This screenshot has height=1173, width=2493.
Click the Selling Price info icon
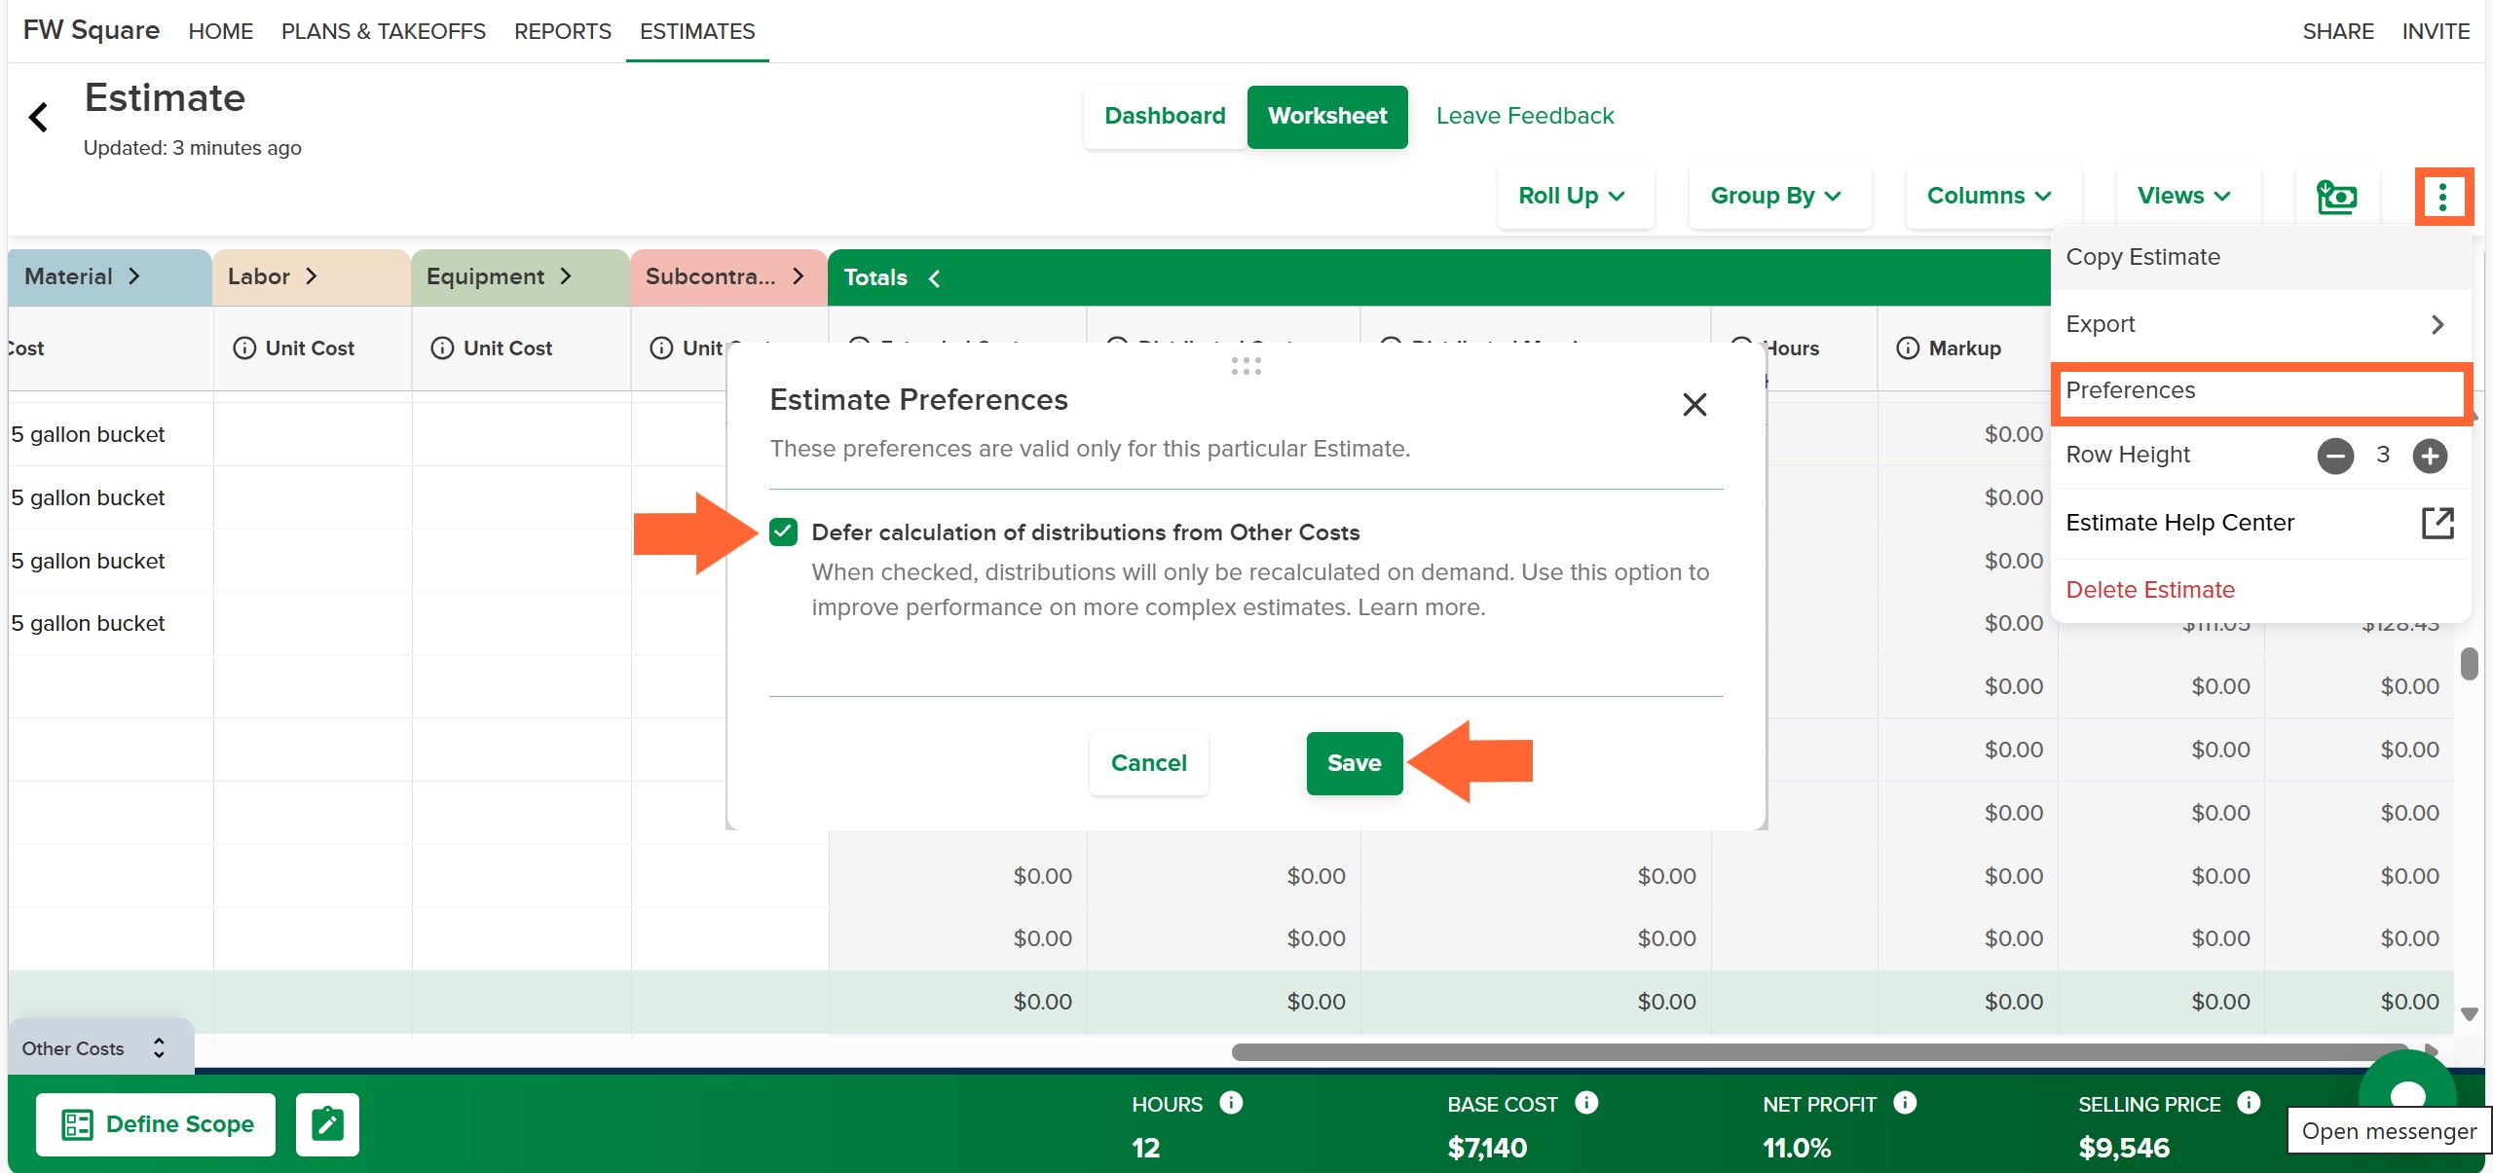coord(2249,1103)
